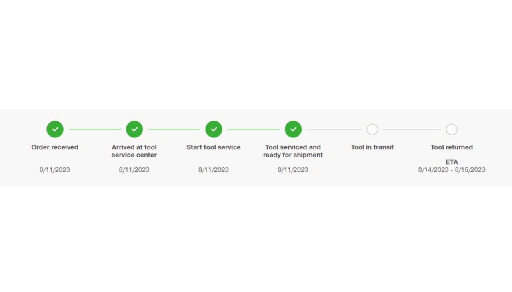The image size is (512, 292).
Task: Click the "Tool returned" step label
Action: tap(452, 147)
